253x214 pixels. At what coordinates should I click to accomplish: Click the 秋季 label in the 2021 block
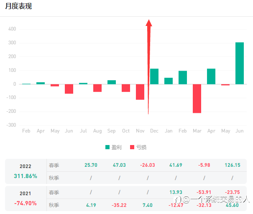coord(54,205)
